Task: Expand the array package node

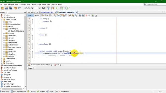Action: pos(4,22)
